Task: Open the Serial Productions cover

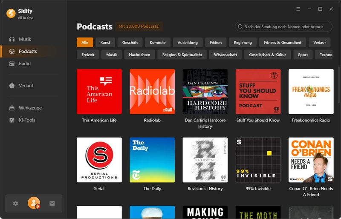Action: coord(99,160)
